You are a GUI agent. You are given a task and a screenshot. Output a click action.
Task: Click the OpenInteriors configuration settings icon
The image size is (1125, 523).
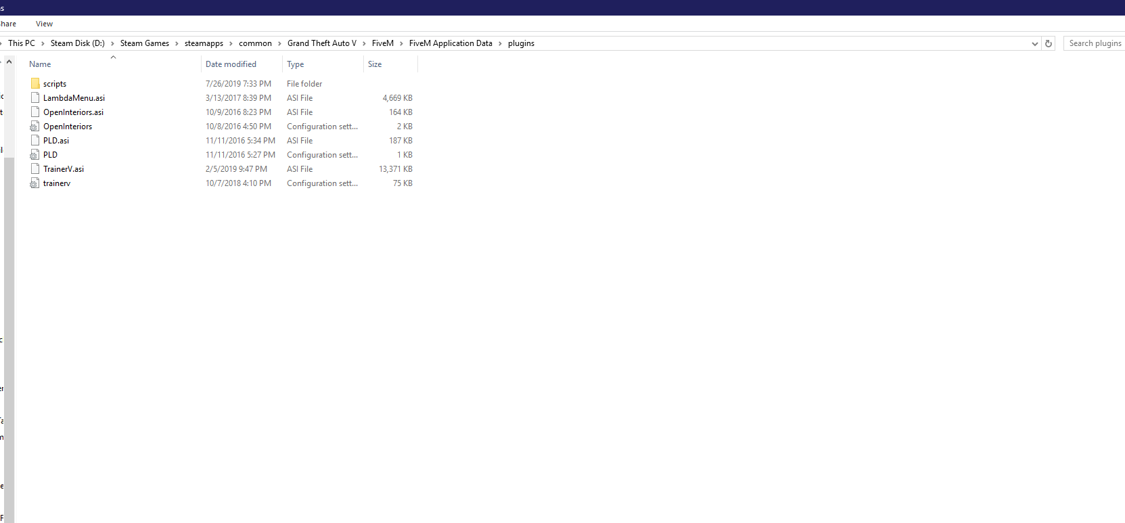(x=35, y=127)
